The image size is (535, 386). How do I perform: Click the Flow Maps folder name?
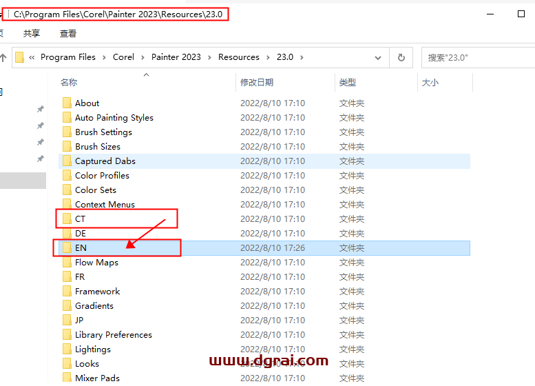(x=96, y=263)
